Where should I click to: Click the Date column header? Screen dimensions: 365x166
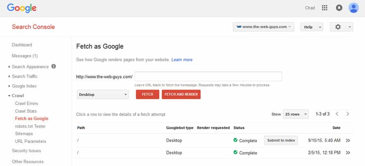pos(336,128)
